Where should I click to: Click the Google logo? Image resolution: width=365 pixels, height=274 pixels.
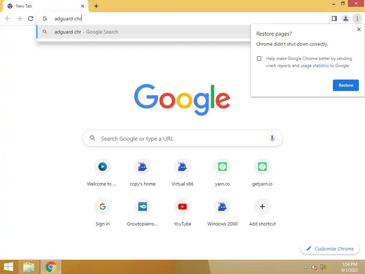(x=182, y=100)
